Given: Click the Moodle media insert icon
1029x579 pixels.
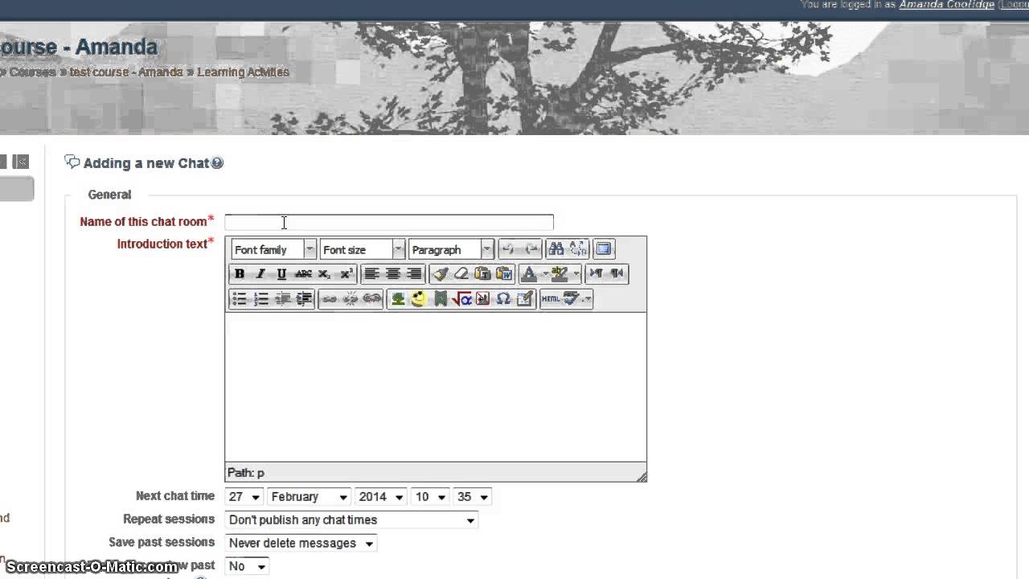Looking at the screenshot, I should [440, 299].
